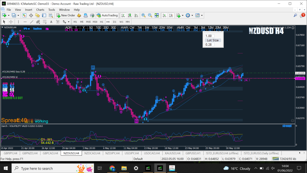The width and height of the screenshot is (307, 173).
Task: Select the horizontal line drawing tool
Action: point(25,22)
